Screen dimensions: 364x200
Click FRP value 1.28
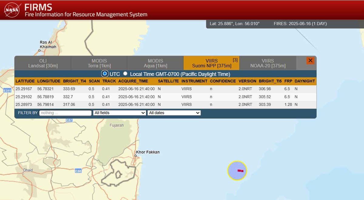[x=288, y=104]
